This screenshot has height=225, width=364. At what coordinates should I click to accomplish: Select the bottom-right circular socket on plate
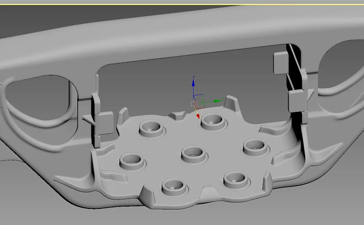pyautogui.click(x=236, y=180)
